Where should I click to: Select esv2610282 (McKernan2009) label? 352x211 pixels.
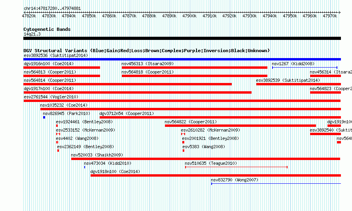[210, 130]
